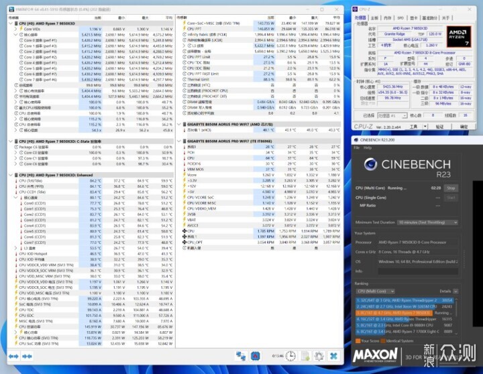Image resolution: width=483 pixels, height=374 pixels.
Task: Open the Tools dropdown arrow in CPU-Z
Action: click(425, 127)
